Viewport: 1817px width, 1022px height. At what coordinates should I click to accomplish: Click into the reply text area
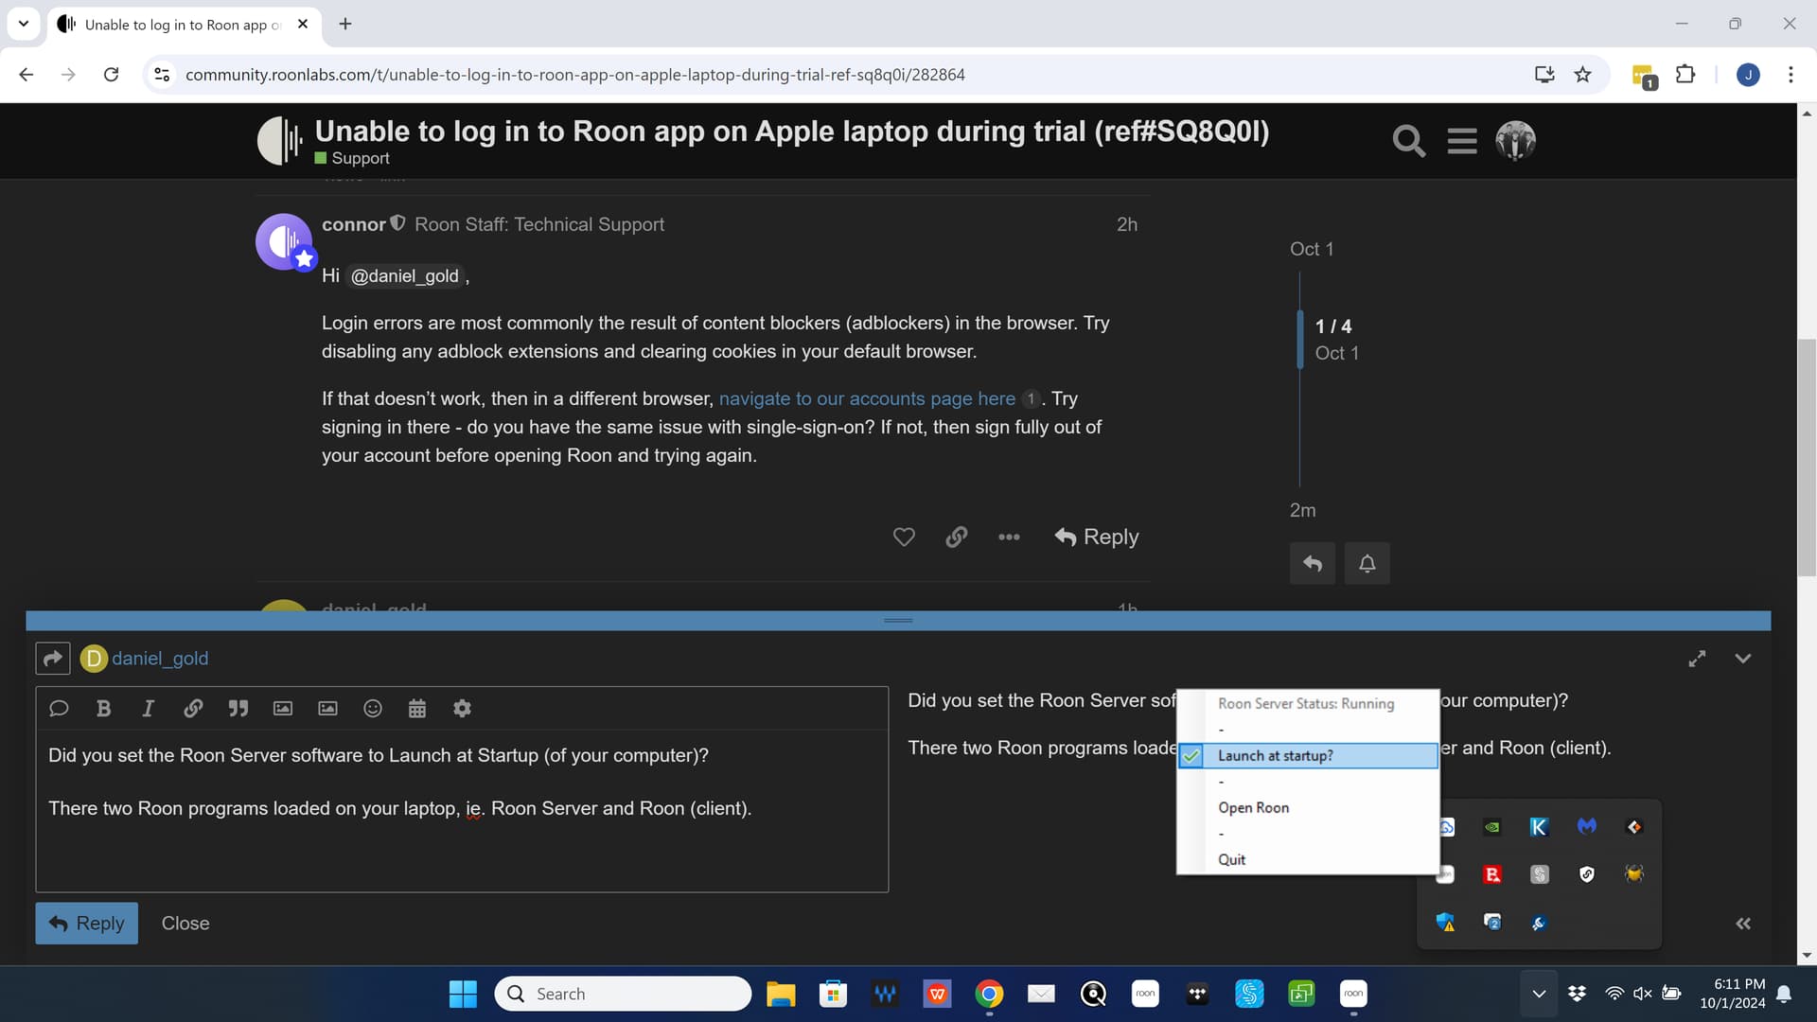click(x=462, y=809)
